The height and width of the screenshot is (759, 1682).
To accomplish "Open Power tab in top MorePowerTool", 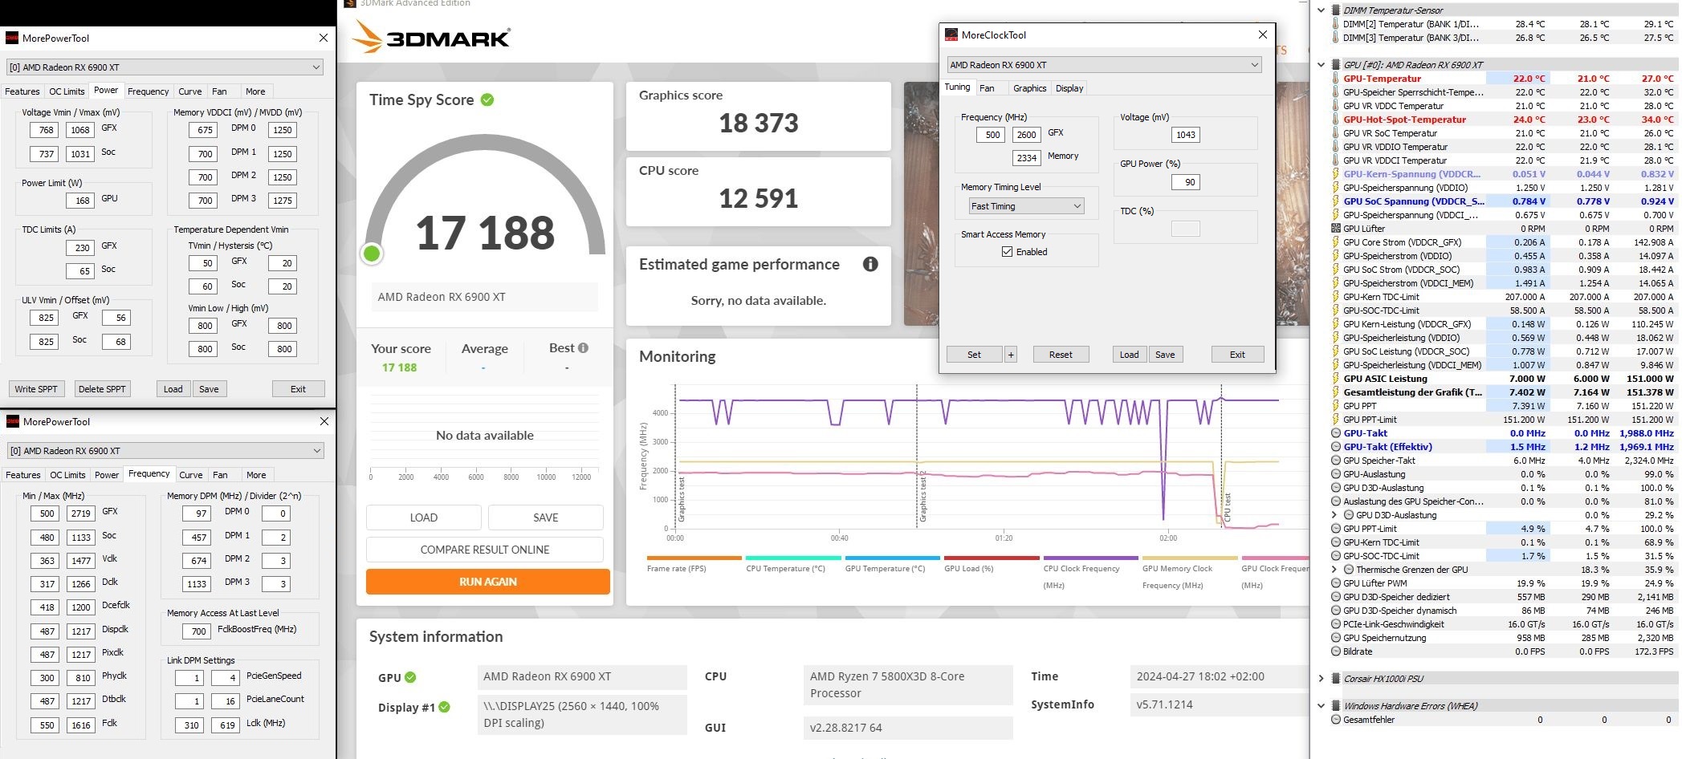I will pos(106,91).
